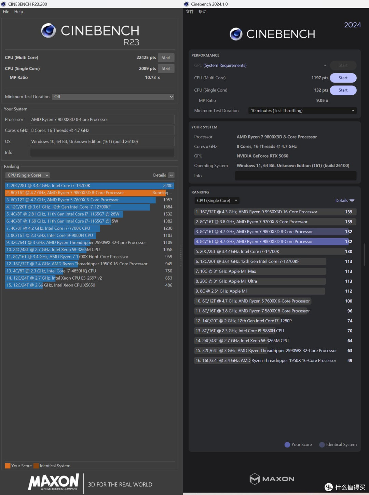Select R23 ranking row Core i7-12700KF
The height and width of the screenshot is (495, 369).
(90, 207)
